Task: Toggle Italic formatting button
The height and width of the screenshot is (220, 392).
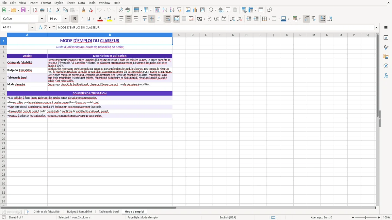Action: [x=82, y=19]
